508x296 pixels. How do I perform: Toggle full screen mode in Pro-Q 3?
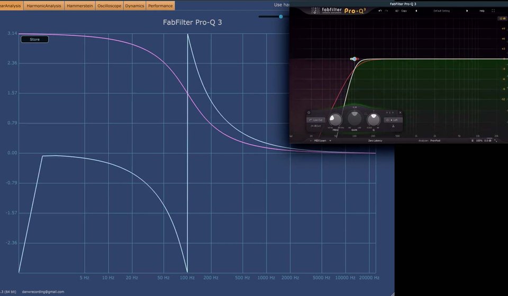click(x=493, y=11)
